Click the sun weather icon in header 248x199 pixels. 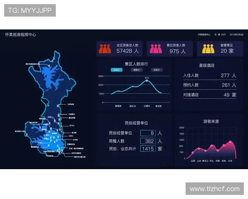(x=215, y=34)
